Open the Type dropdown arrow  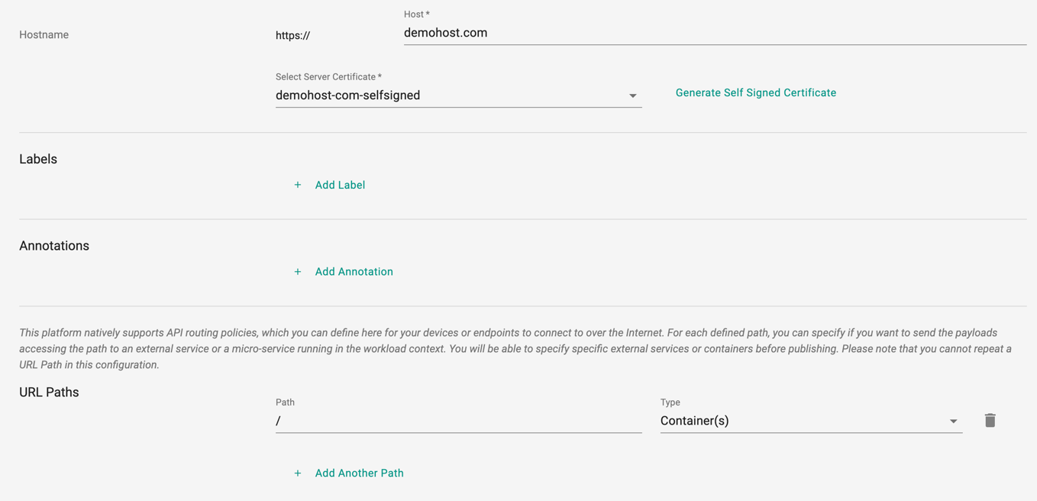coord(953,422)
